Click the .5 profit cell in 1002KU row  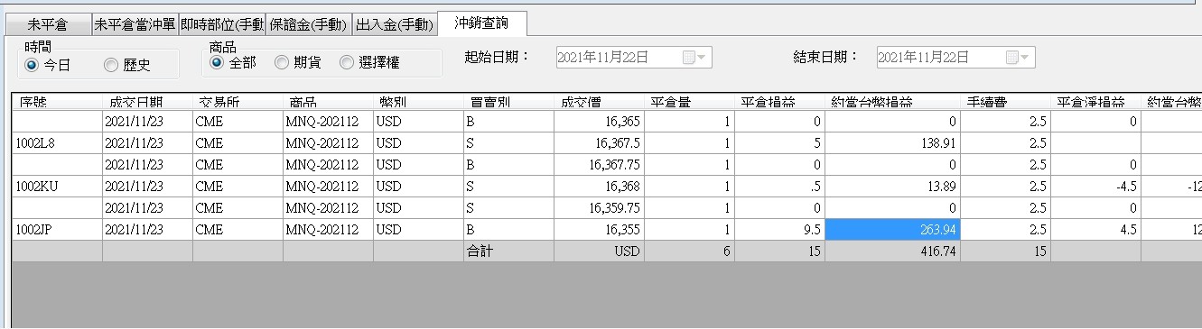tap(779, 187)
